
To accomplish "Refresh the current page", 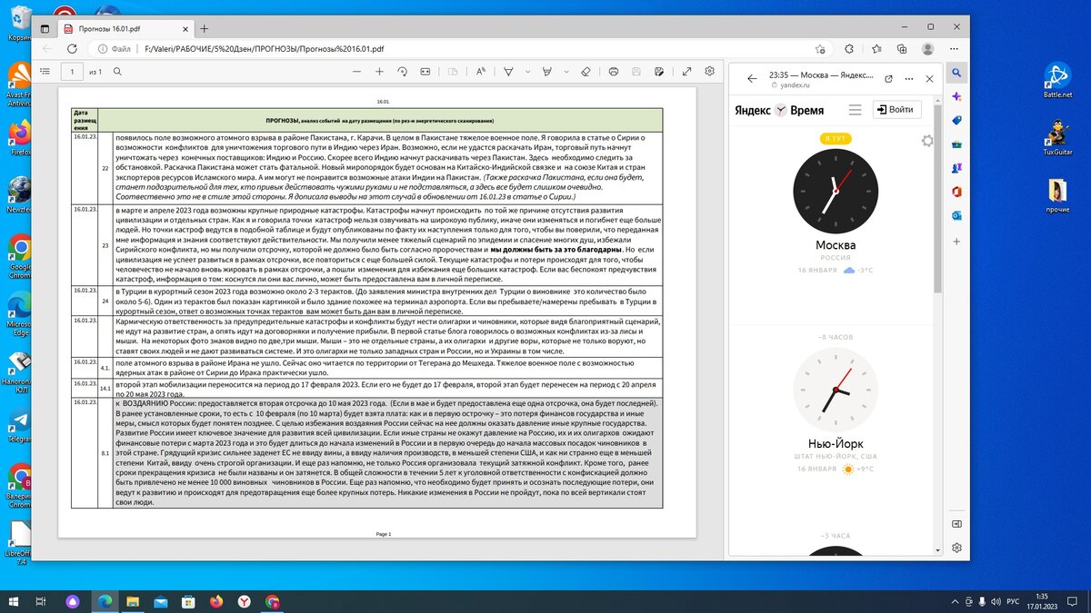I will click(x=72, y=49).
